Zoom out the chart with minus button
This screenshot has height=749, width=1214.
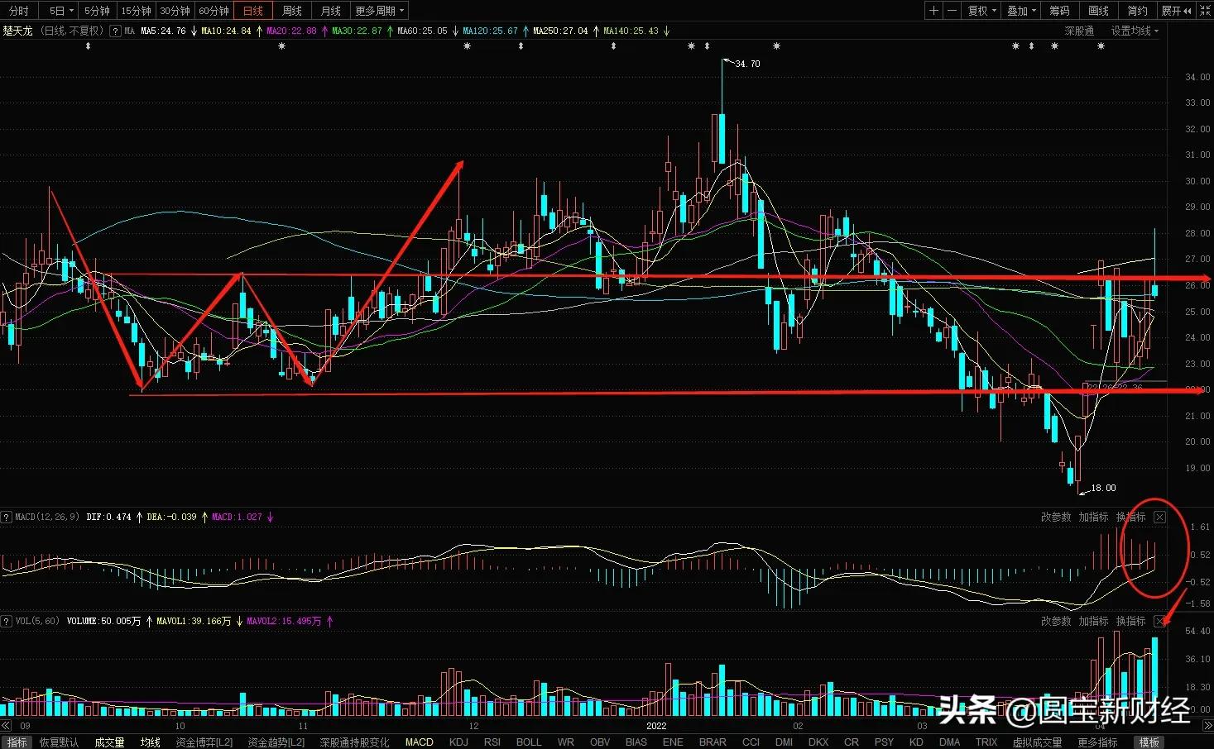tap(952, 11)
